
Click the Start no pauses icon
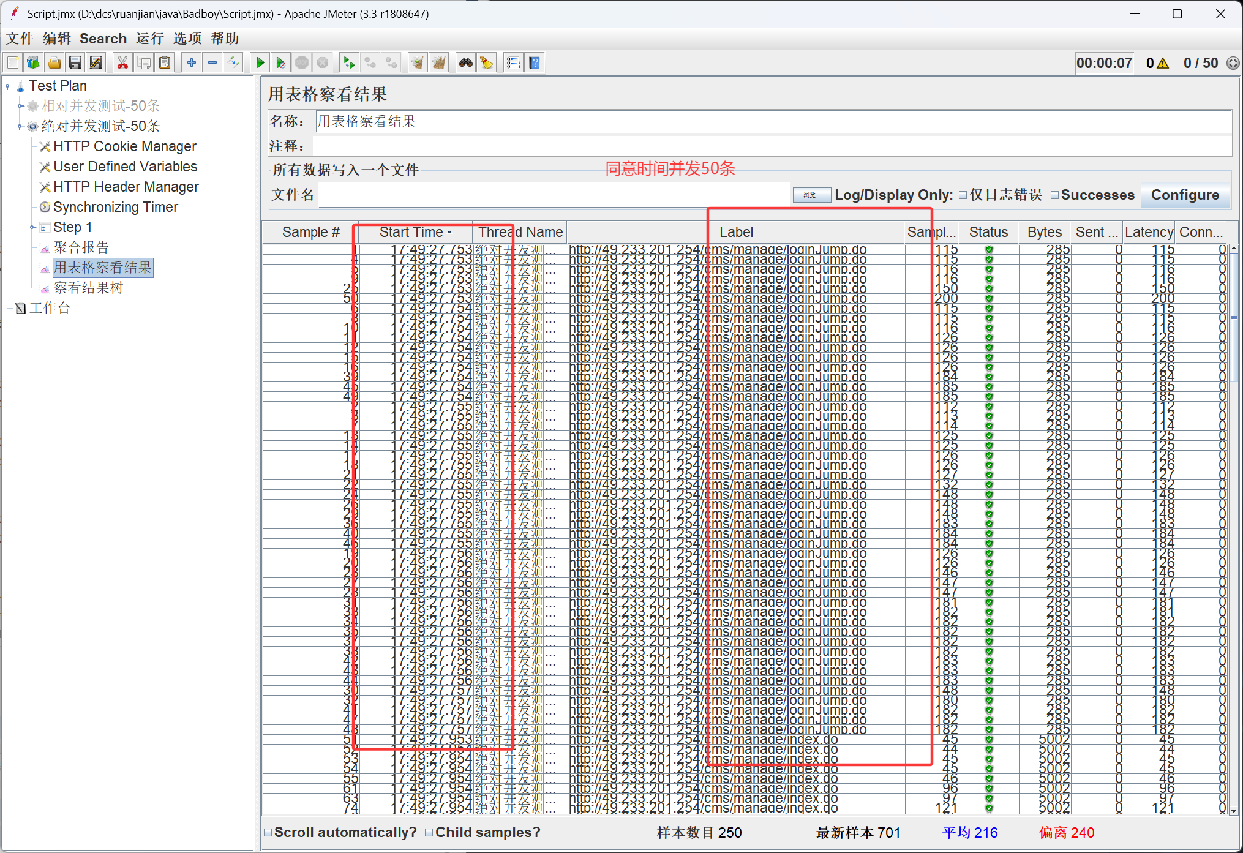pyautogui.click(x=280, y=62)
